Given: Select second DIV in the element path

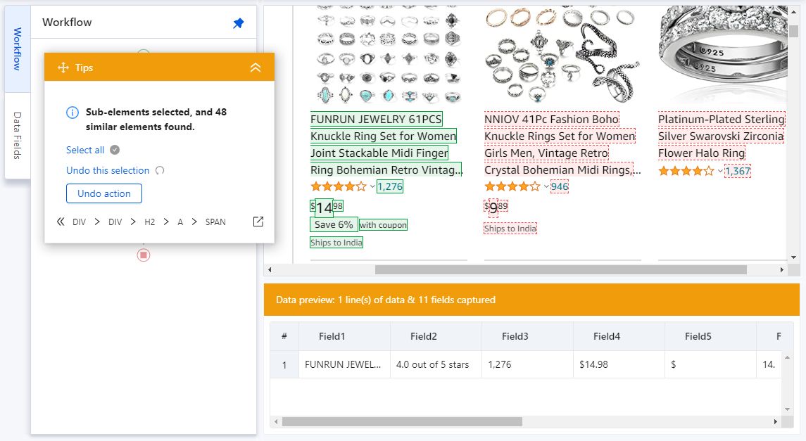Looking at the screenshot, I should tap(115, 222).
